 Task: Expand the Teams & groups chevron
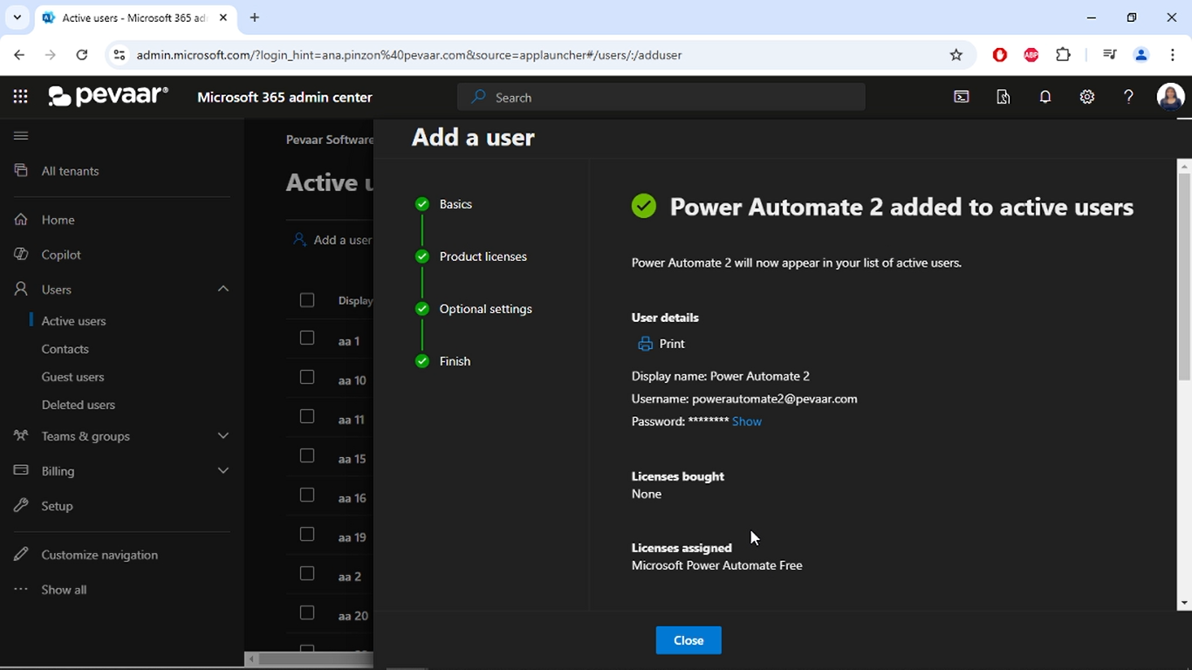(223, 435)
